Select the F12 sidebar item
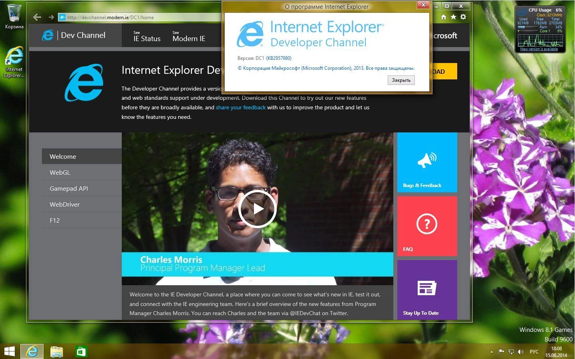 81,220
